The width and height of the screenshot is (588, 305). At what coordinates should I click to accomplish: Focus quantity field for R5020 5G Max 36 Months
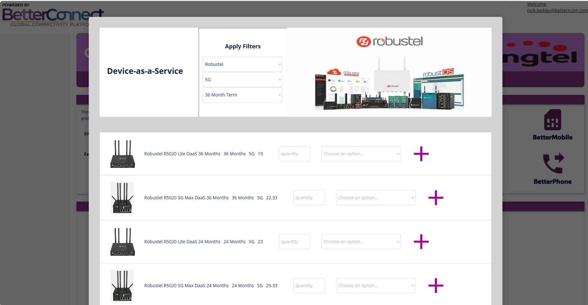click(309, 198)
